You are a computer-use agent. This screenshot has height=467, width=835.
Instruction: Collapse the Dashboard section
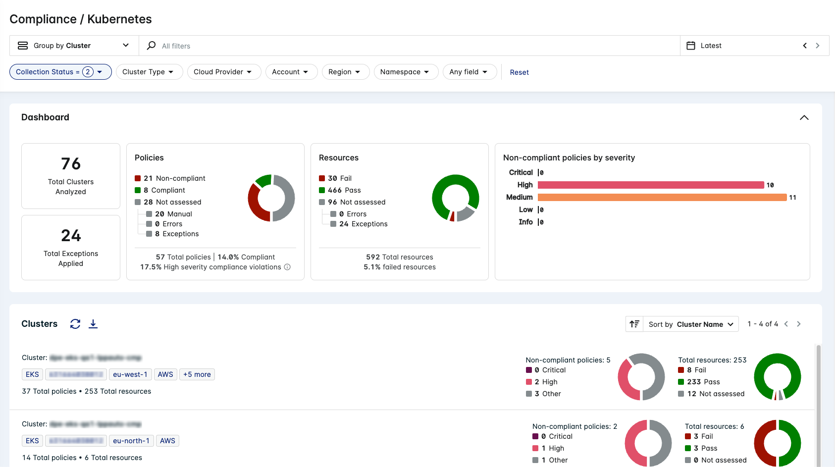[x=804, y=118]
